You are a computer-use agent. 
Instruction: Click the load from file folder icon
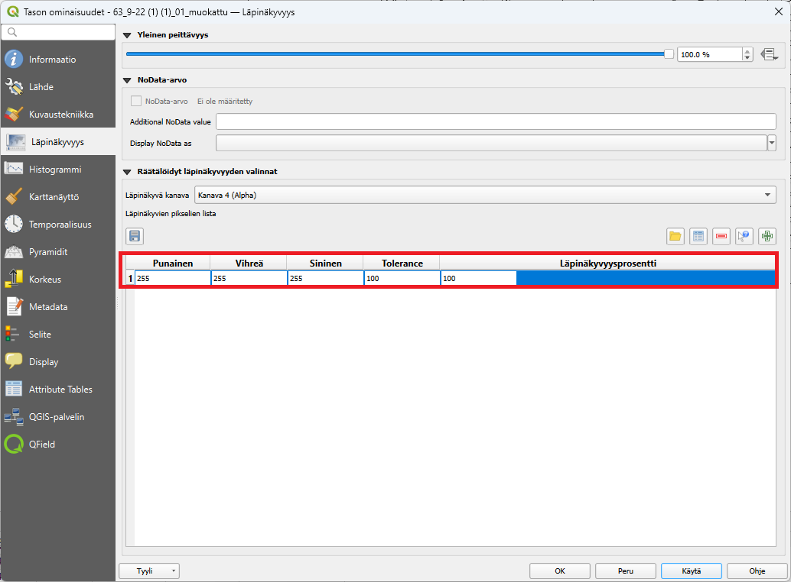[675, 236]
